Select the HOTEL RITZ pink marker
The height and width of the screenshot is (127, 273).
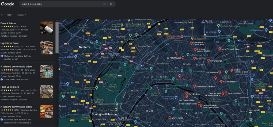[179, 76]
